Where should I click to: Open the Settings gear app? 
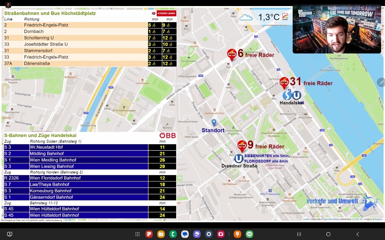(209, 234)
